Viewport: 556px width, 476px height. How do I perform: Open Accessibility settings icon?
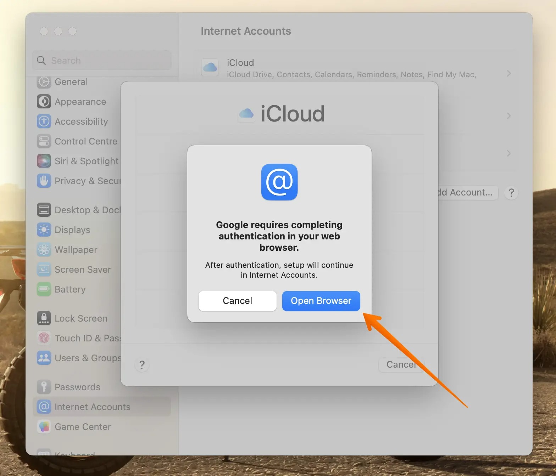44,121
